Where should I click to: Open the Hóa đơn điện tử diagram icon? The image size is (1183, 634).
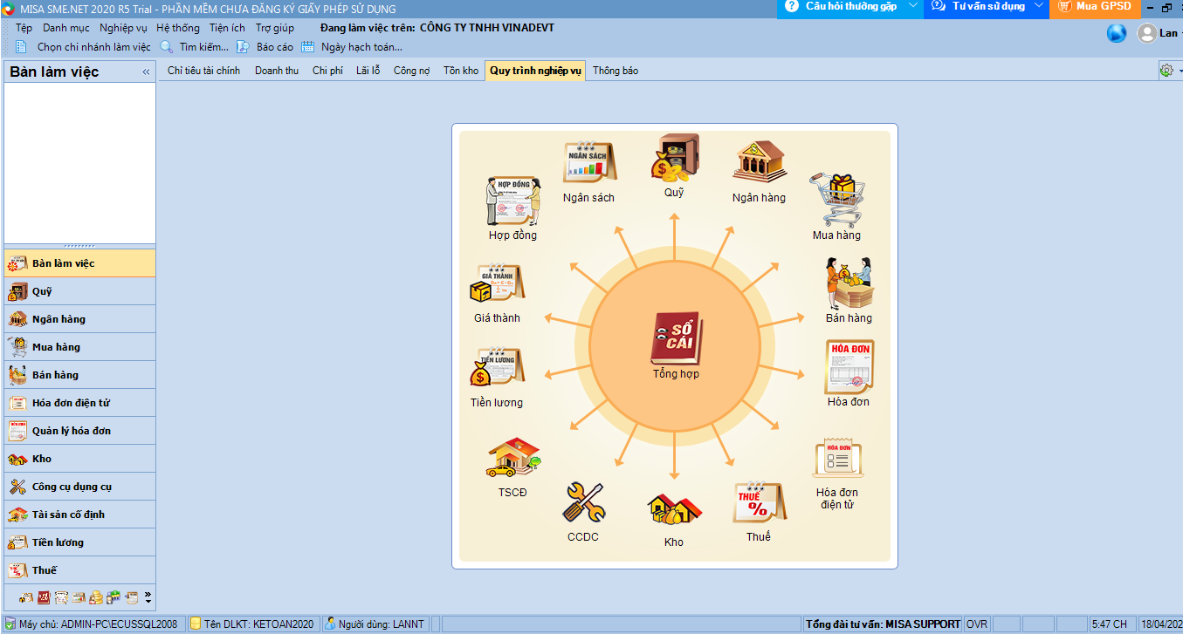click(x=837, y=459)
